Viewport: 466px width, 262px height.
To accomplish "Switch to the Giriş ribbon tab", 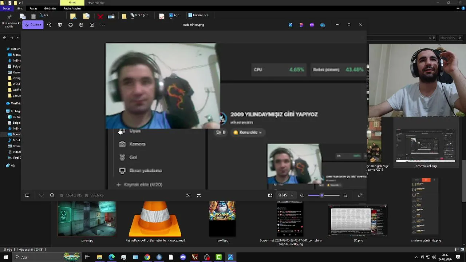I will click(x=20, y=8).
